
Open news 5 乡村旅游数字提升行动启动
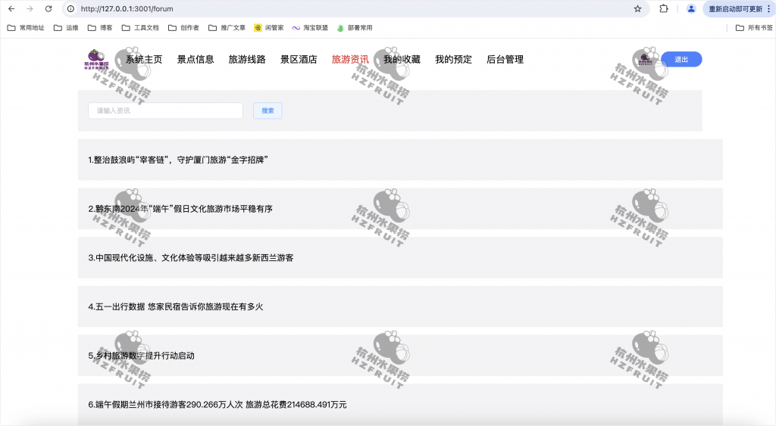point(400,356)
